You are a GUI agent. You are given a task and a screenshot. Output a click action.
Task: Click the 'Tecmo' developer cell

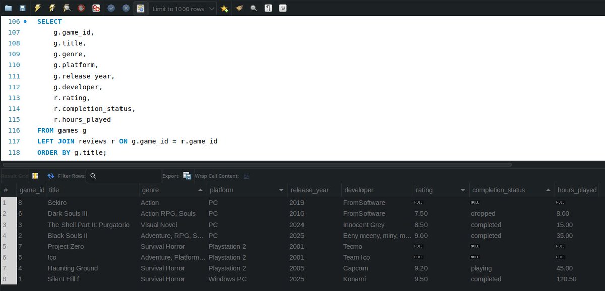click(378, 247)
